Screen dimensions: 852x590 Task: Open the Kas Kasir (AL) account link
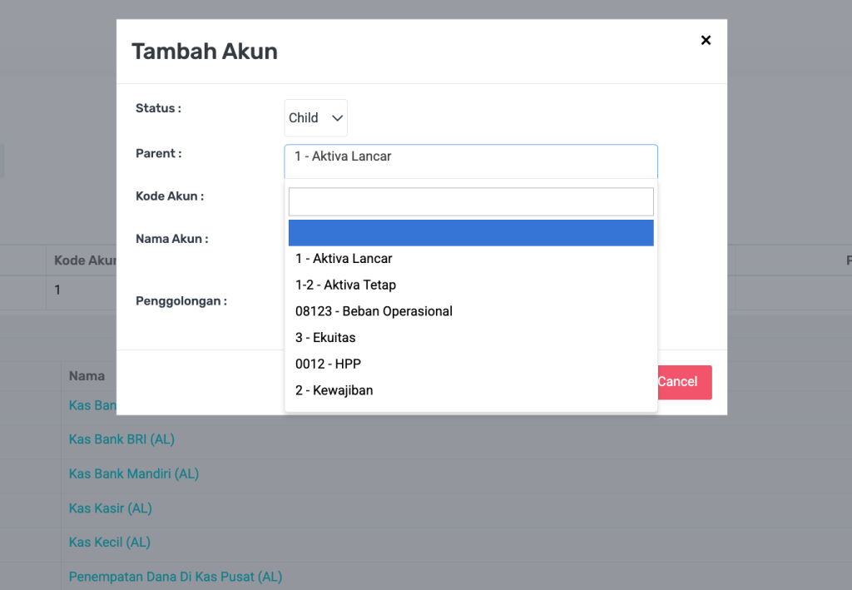tap(111, 508)
